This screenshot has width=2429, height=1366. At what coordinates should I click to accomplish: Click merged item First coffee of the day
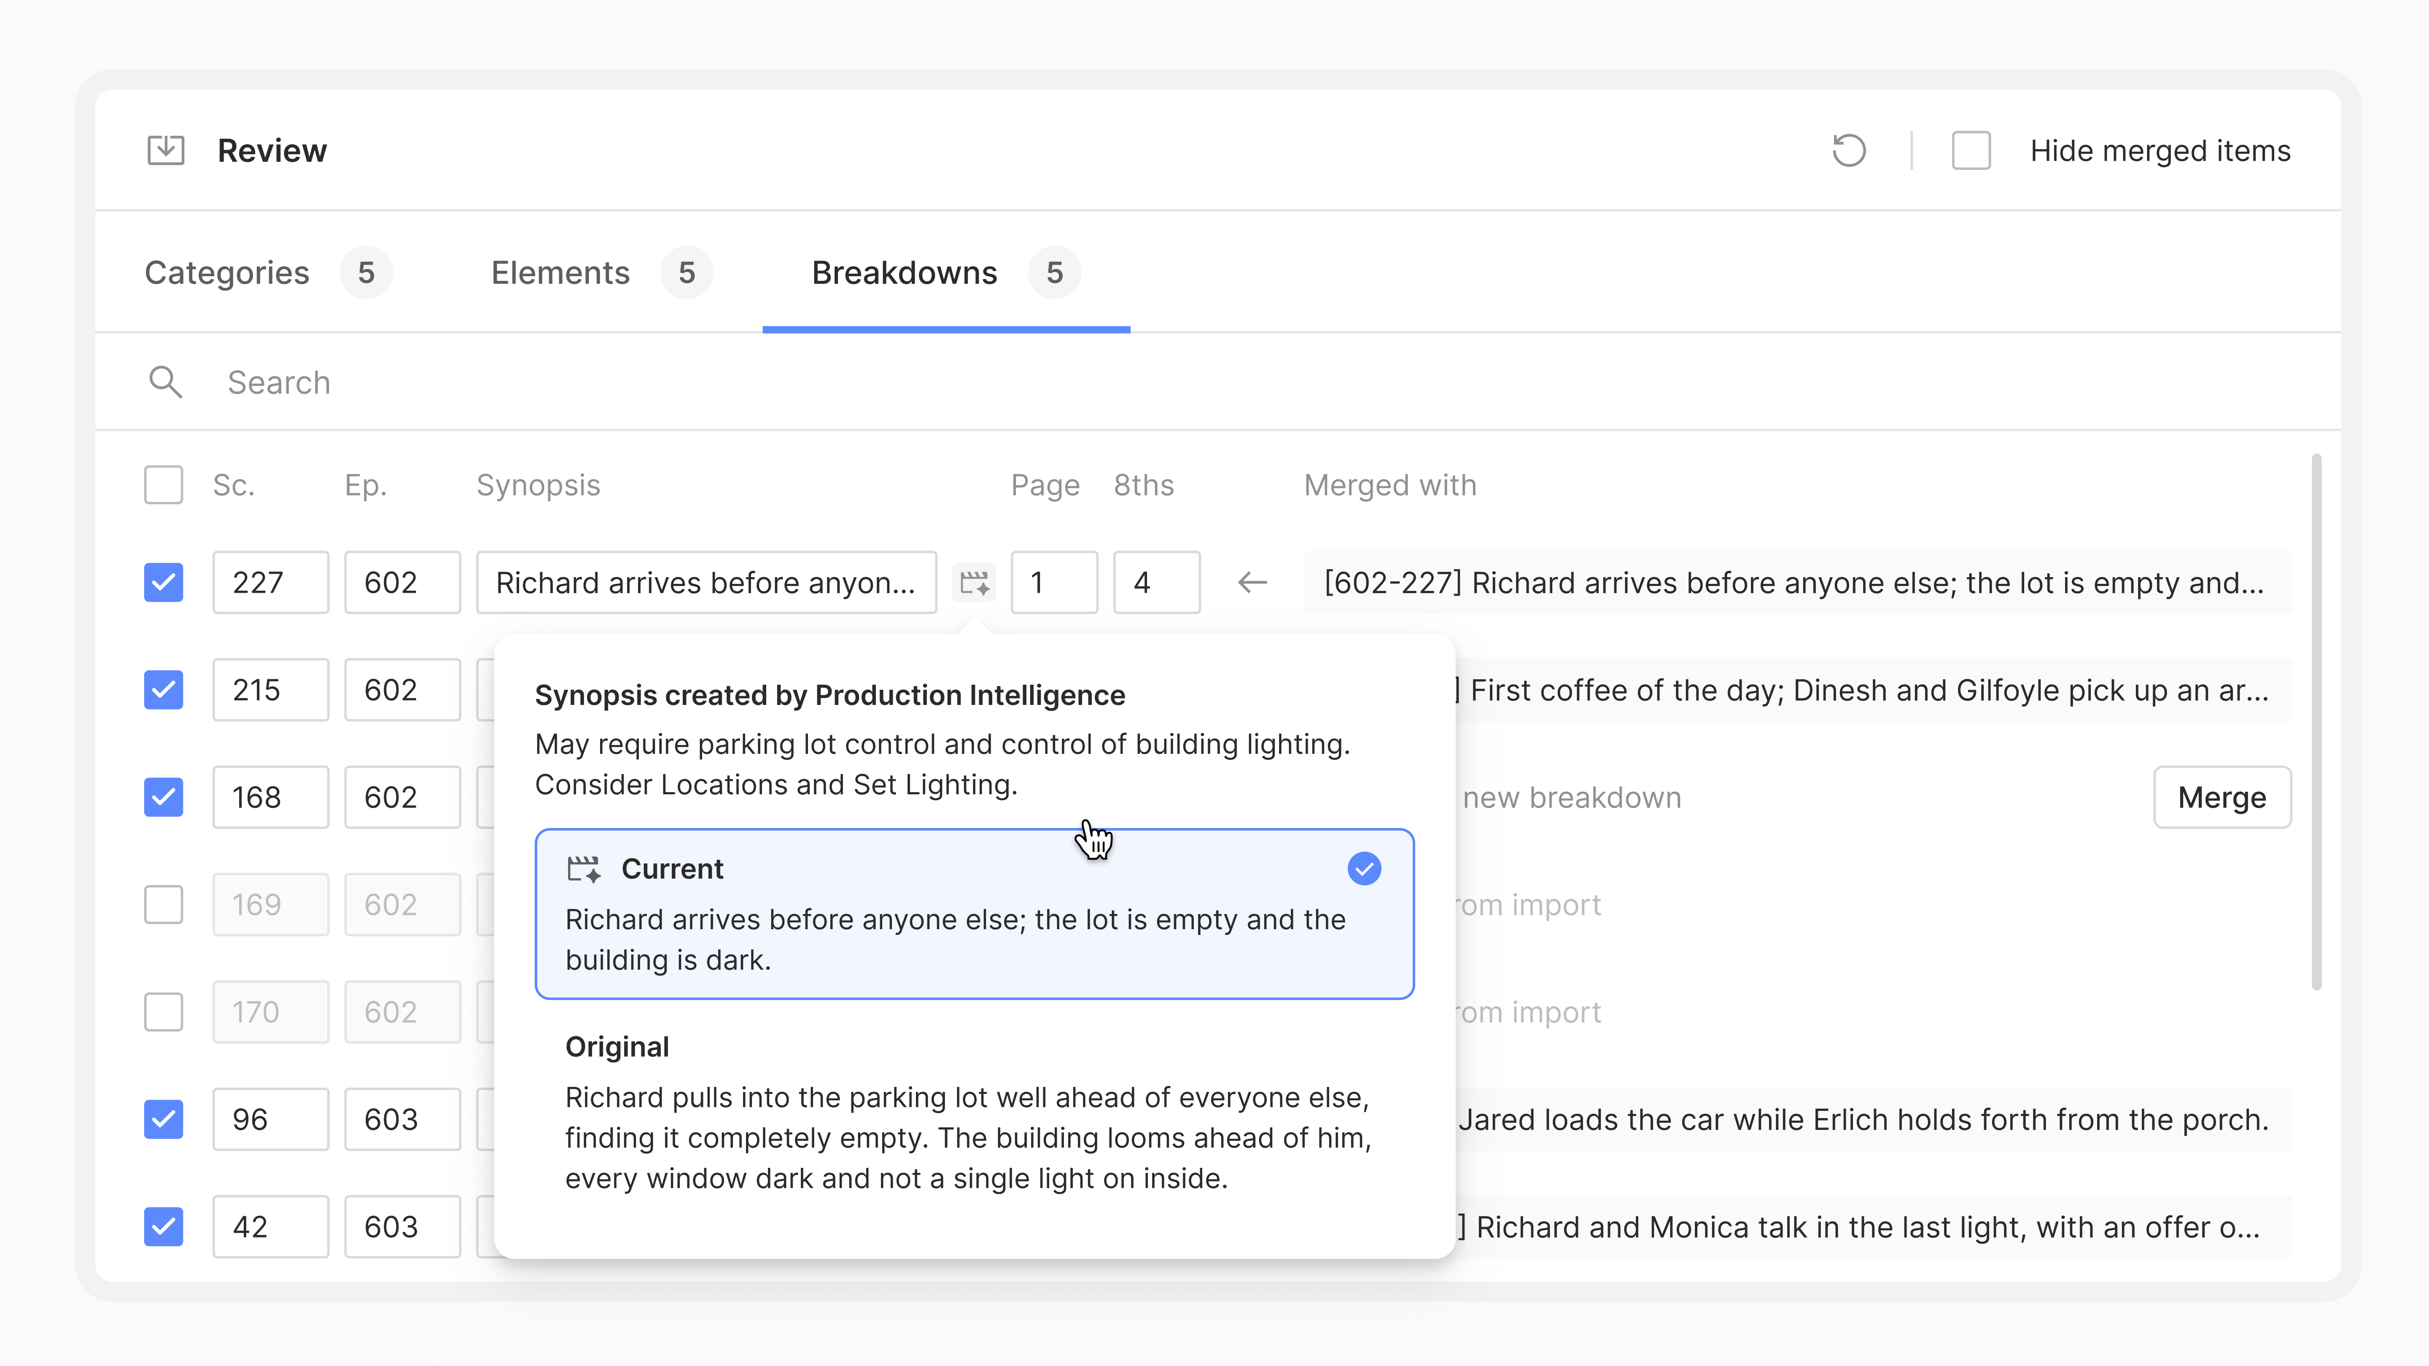(x=1873, y=690)
